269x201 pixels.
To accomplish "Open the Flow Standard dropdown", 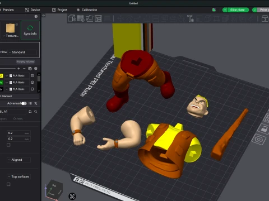I will click(22, 52).
